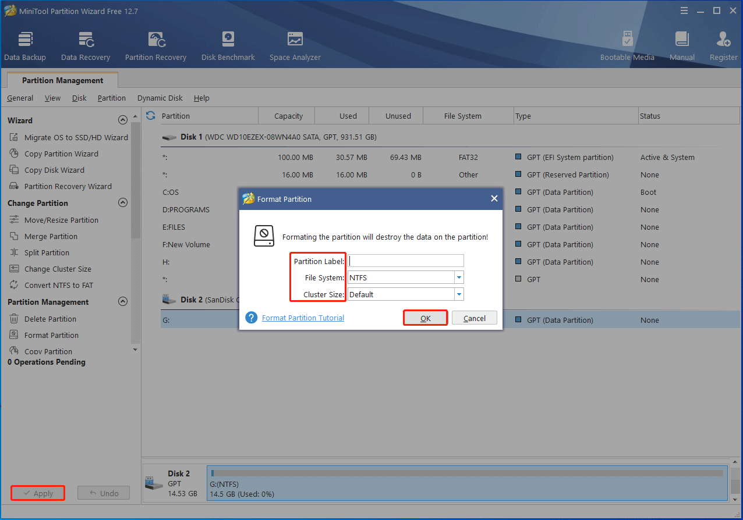
Task: Open the View menu
Action: (52, 98)
